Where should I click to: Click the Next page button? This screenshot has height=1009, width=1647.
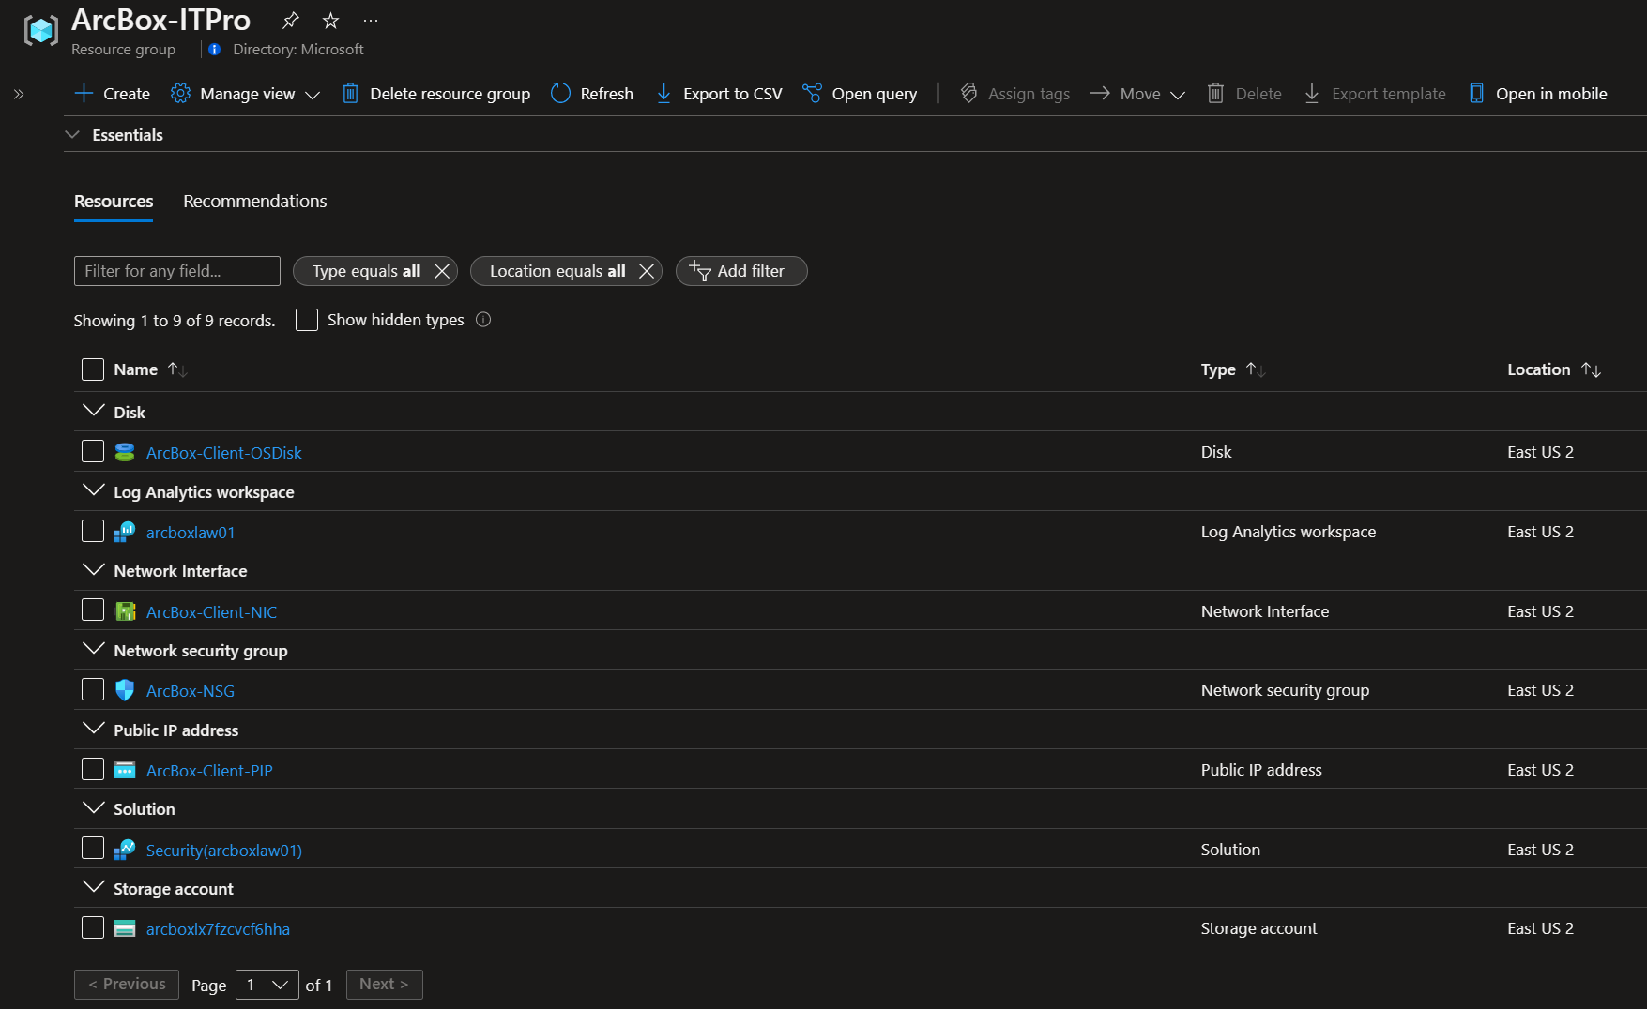coord(384,985)
